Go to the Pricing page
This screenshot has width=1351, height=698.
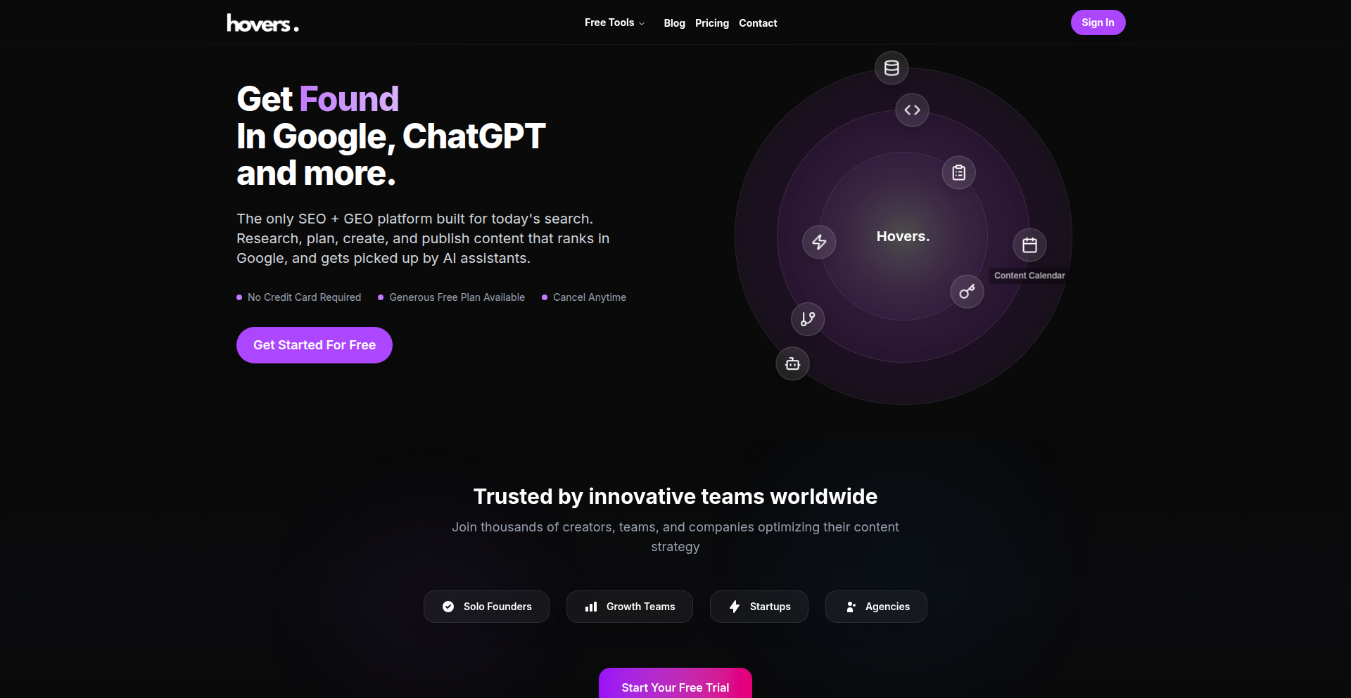(x=712, y=23)
